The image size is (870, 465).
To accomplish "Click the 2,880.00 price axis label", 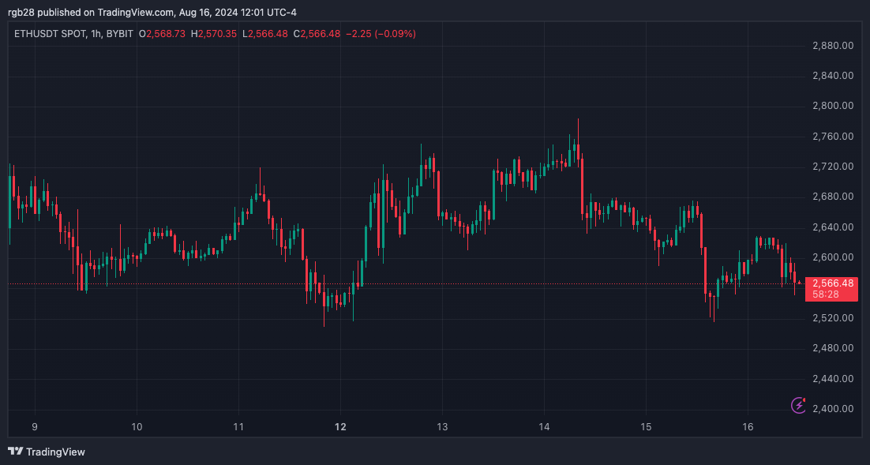I will 833,46.
